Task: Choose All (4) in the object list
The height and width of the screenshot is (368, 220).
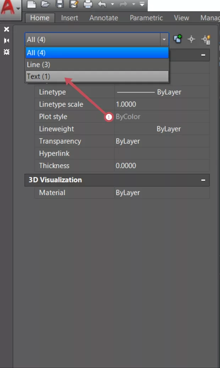Action: [x=97, y=53]
